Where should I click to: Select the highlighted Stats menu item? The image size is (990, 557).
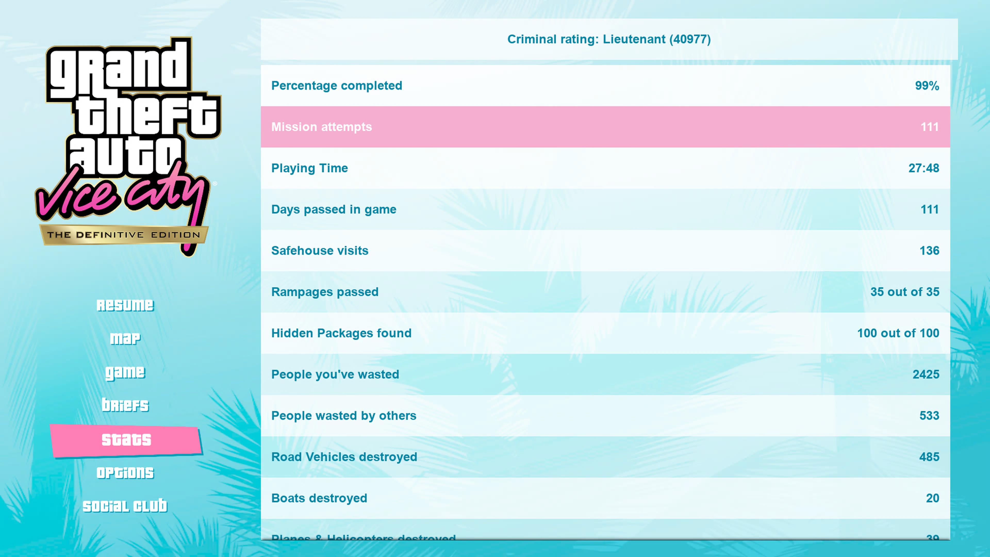pos(126,440)
